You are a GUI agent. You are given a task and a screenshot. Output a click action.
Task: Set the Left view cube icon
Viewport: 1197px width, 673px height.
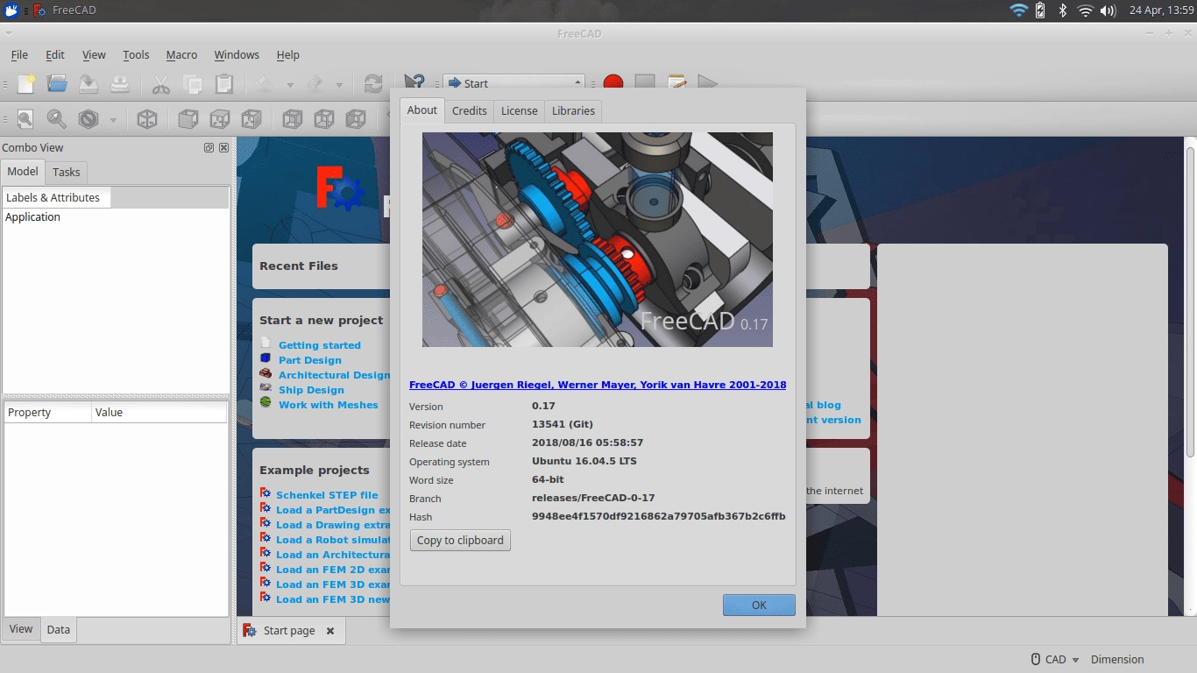tap(356, 119)
